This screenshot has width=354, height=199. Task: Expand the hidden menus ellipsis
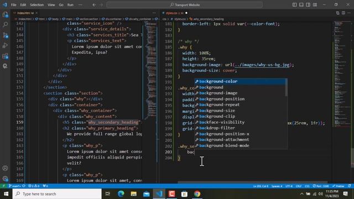coord(80,5)
